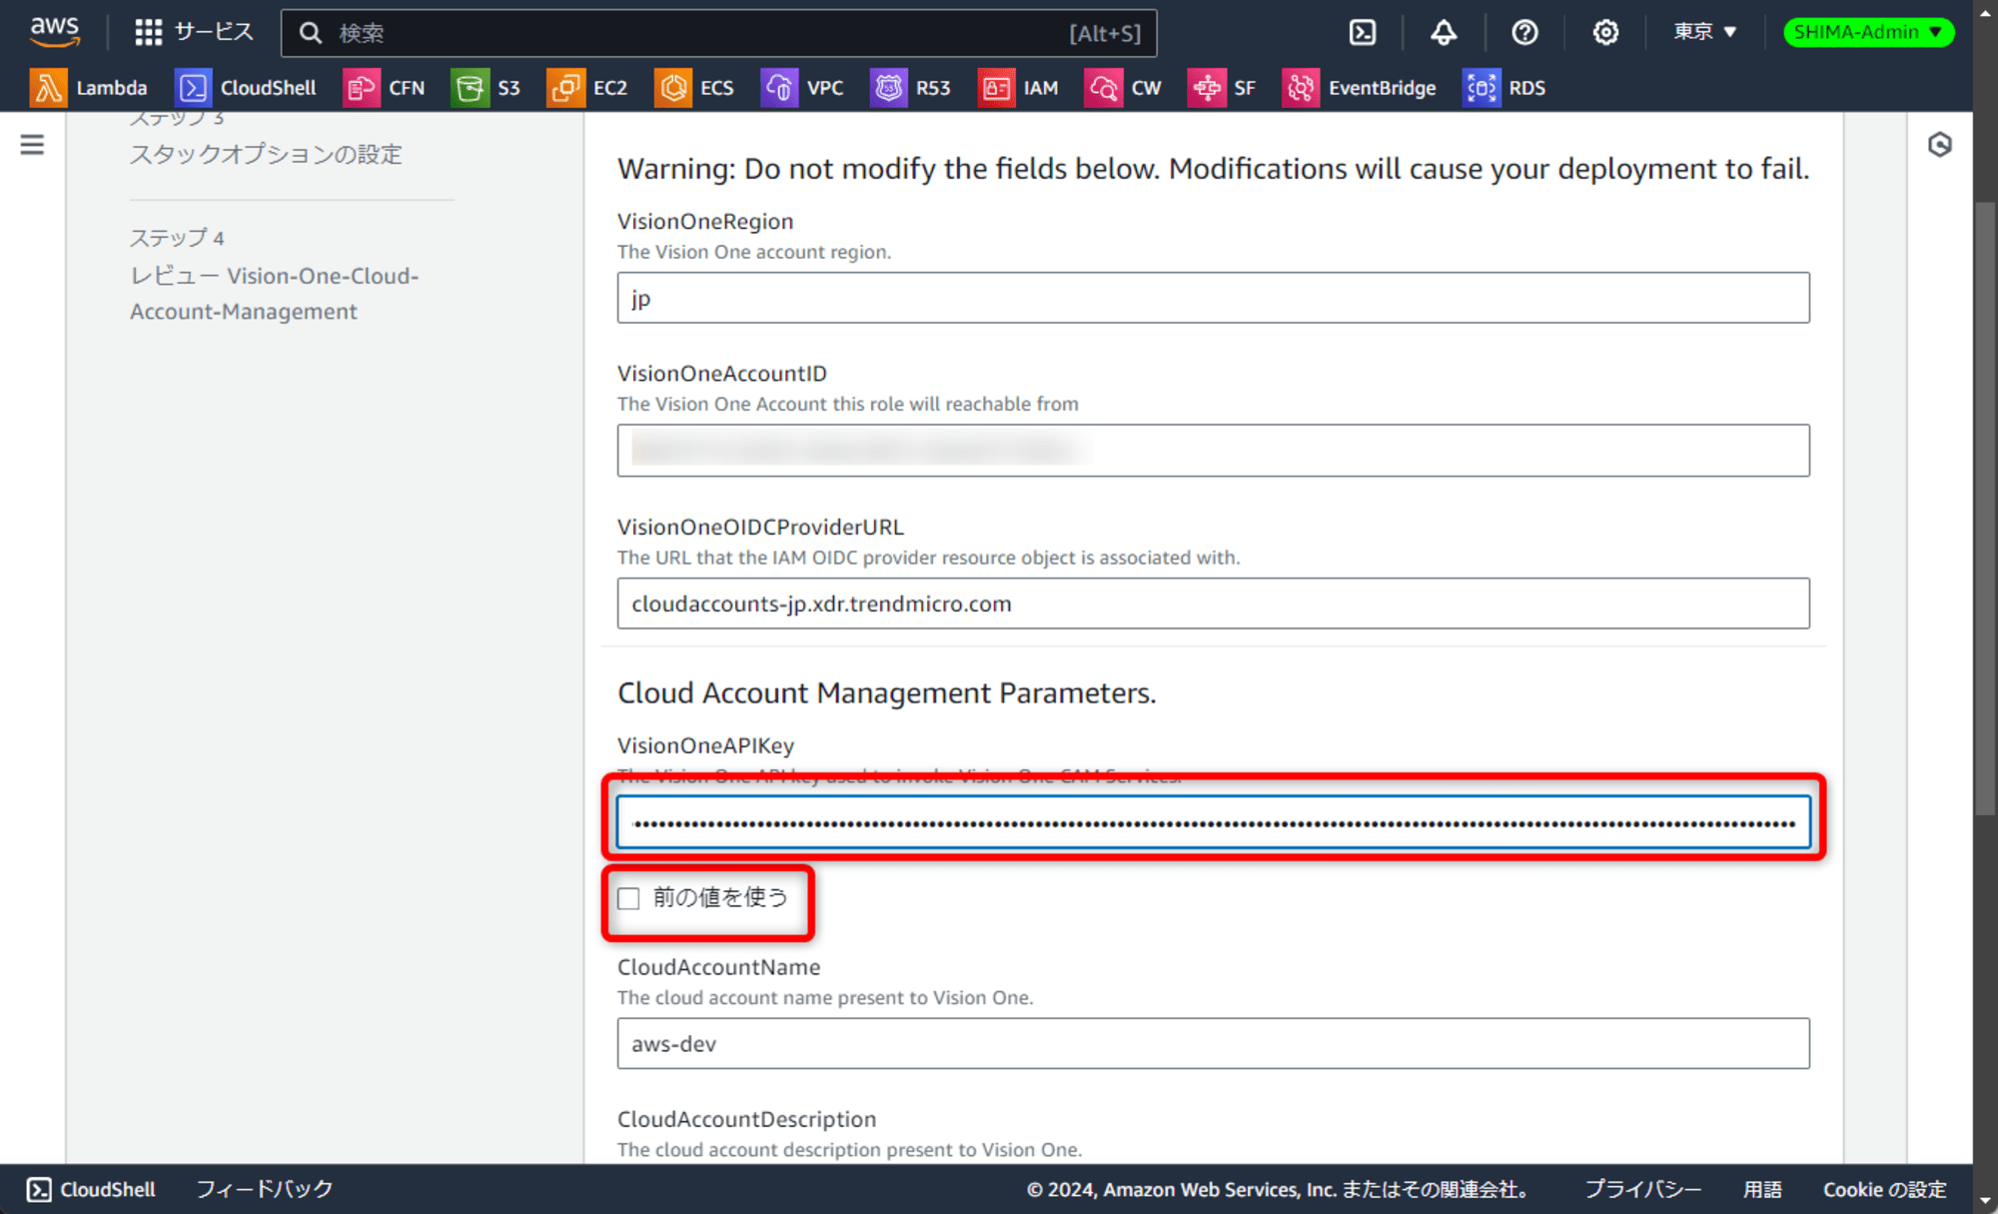
Task: Select the ステップ 4 label
Action: pyautogui.click(x=177, y=238)
